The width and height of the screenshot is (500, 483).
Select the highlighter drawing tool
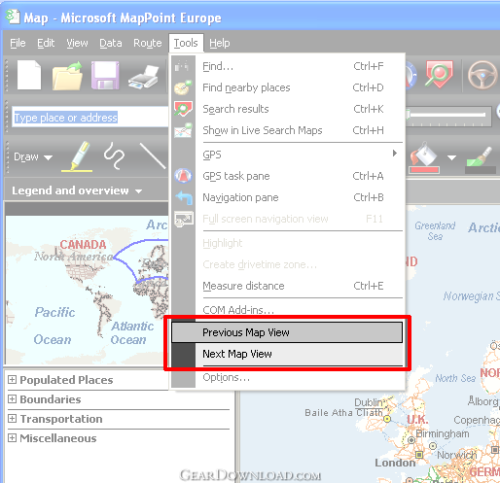click(78, 156)
